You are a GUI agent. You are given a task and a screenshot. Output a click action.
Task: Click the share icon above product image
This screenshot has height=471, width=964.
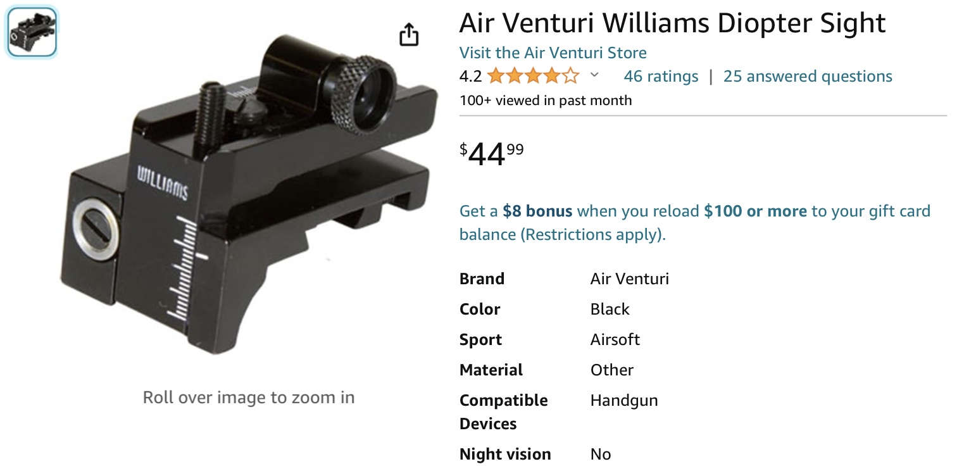409,35
